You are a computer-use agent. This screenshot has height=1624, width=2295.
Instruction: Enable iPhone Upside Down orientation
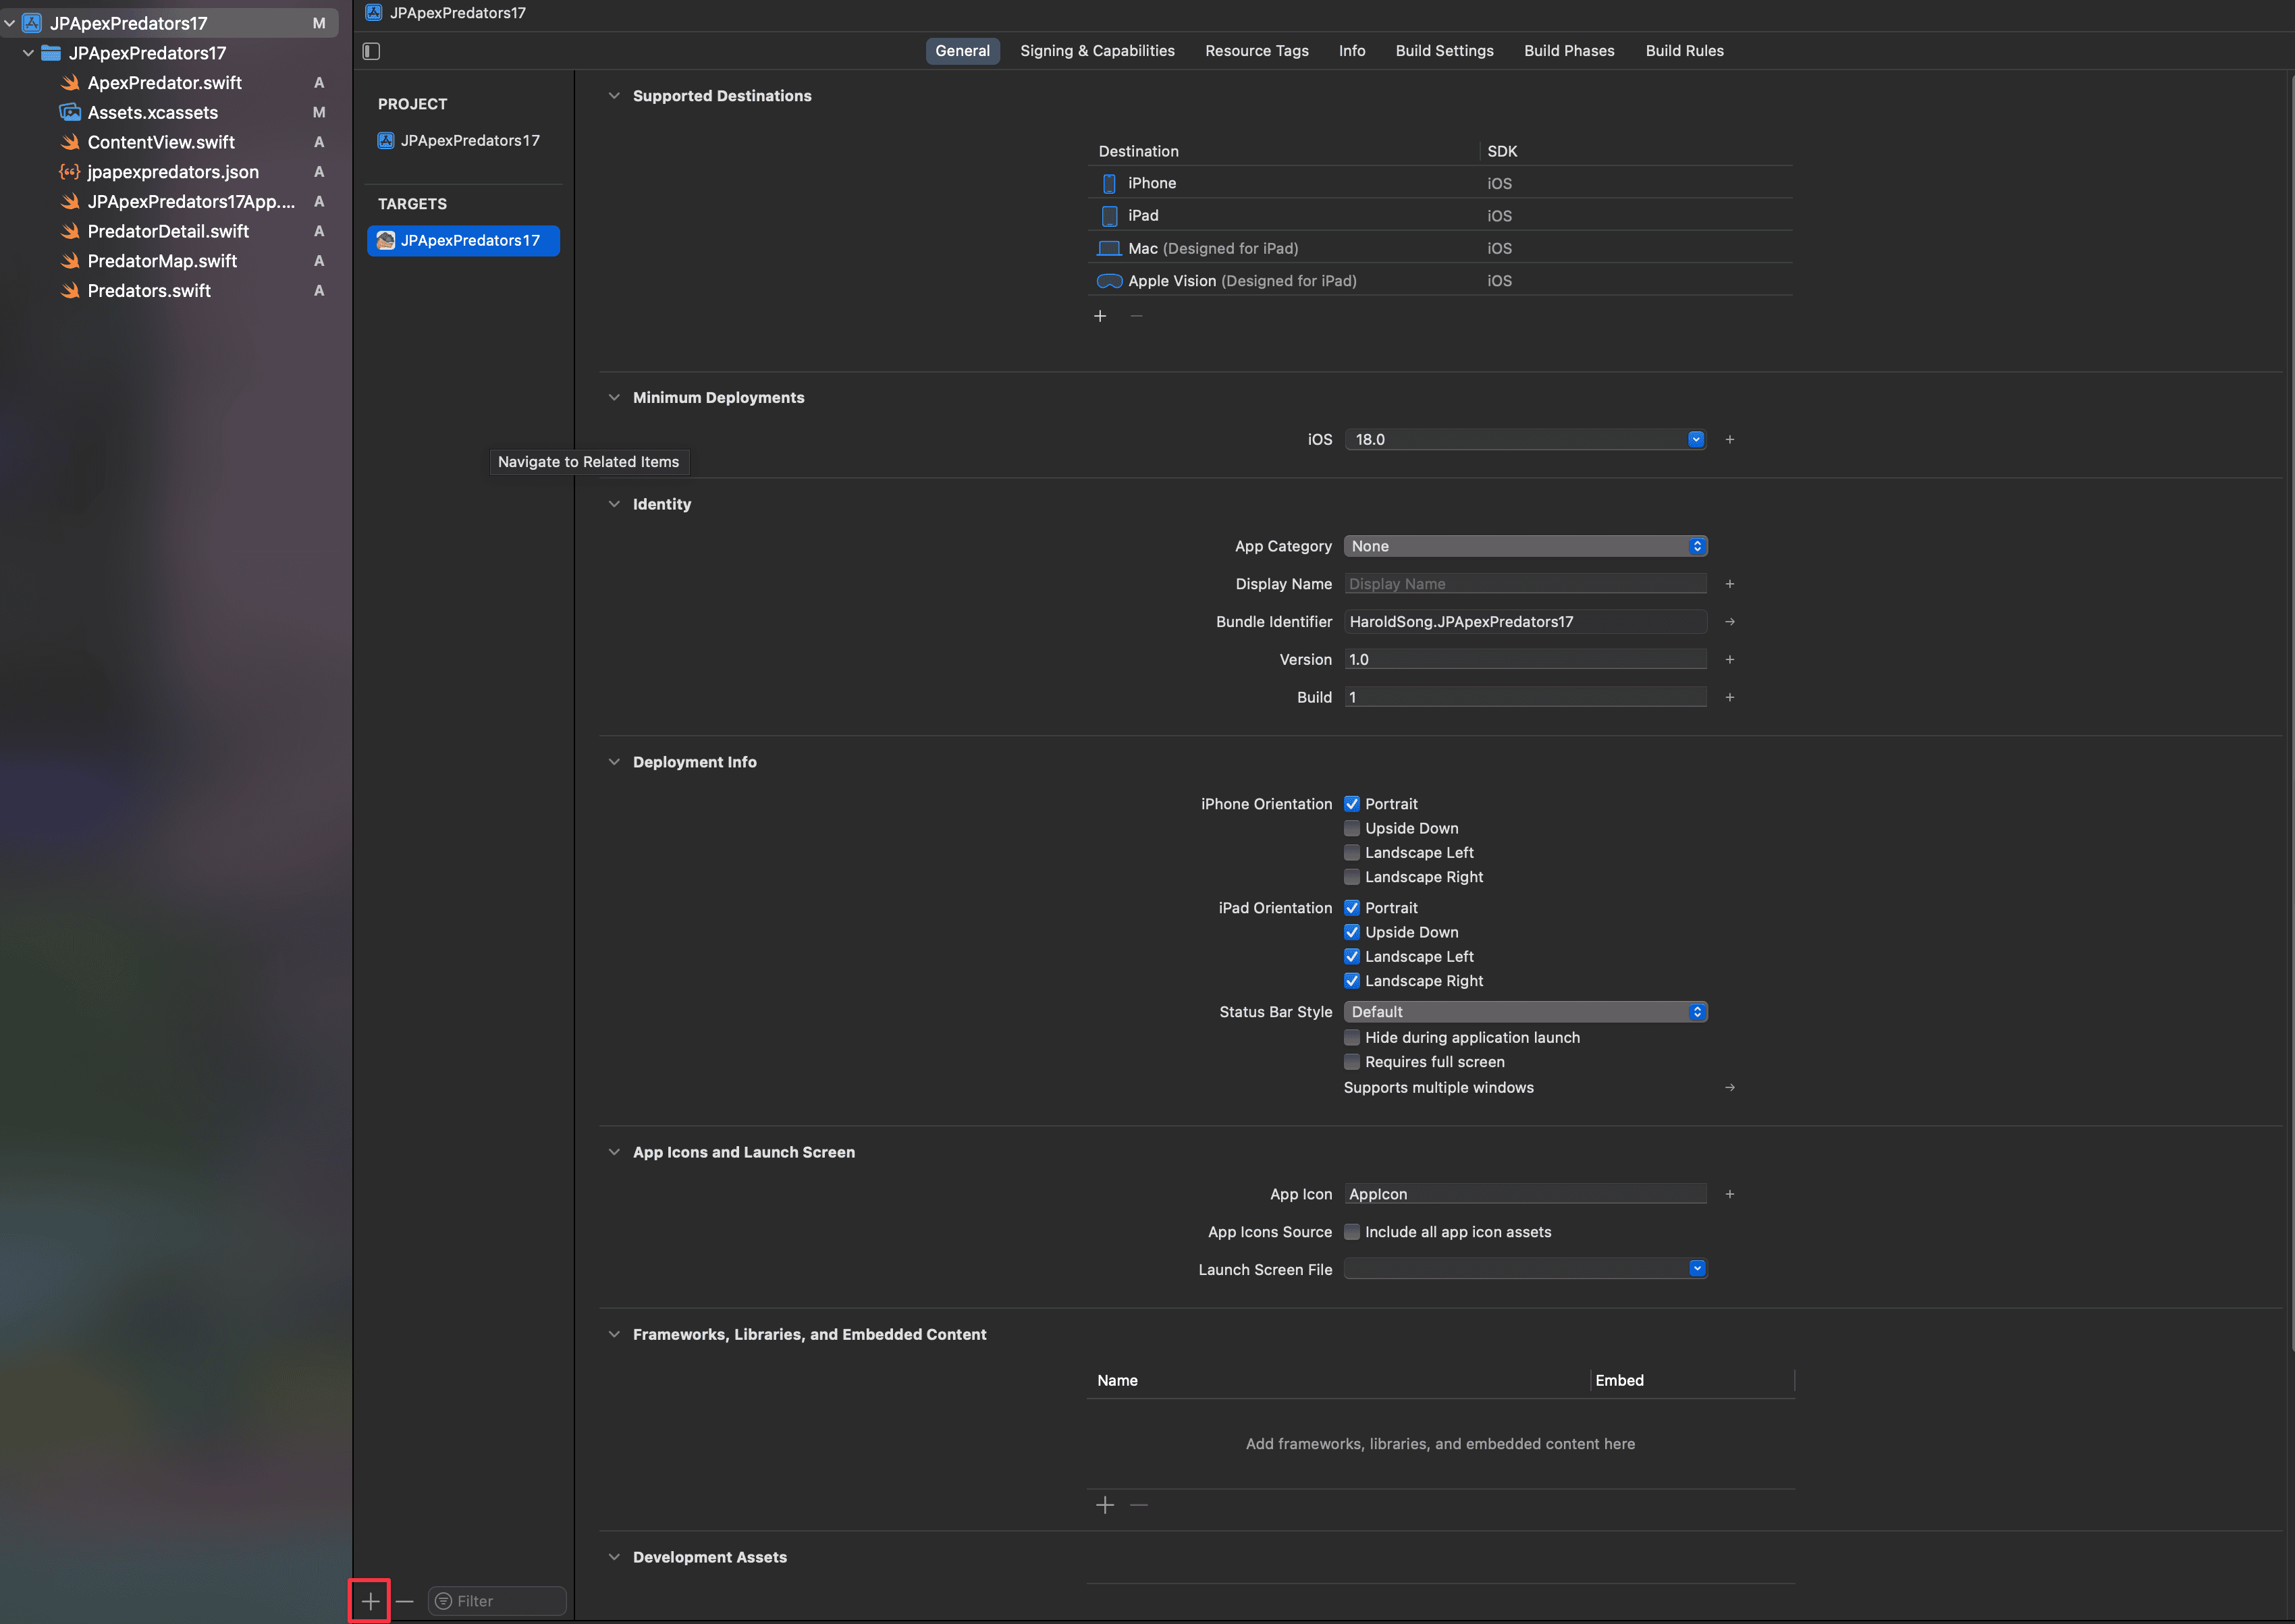[1352, 828]
